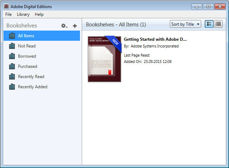This screenshot has width=229, height=168.
Task: Open the File menu
Action: pos(8,14)
